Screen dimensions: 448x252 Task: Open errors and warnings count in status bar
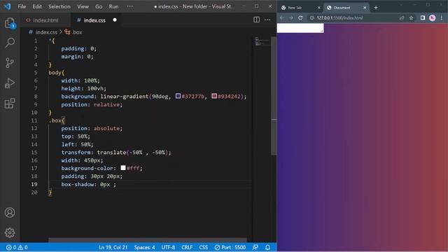(17, 247)
